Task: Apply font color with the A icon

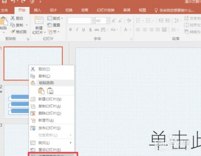Action: tap(126, 30)
